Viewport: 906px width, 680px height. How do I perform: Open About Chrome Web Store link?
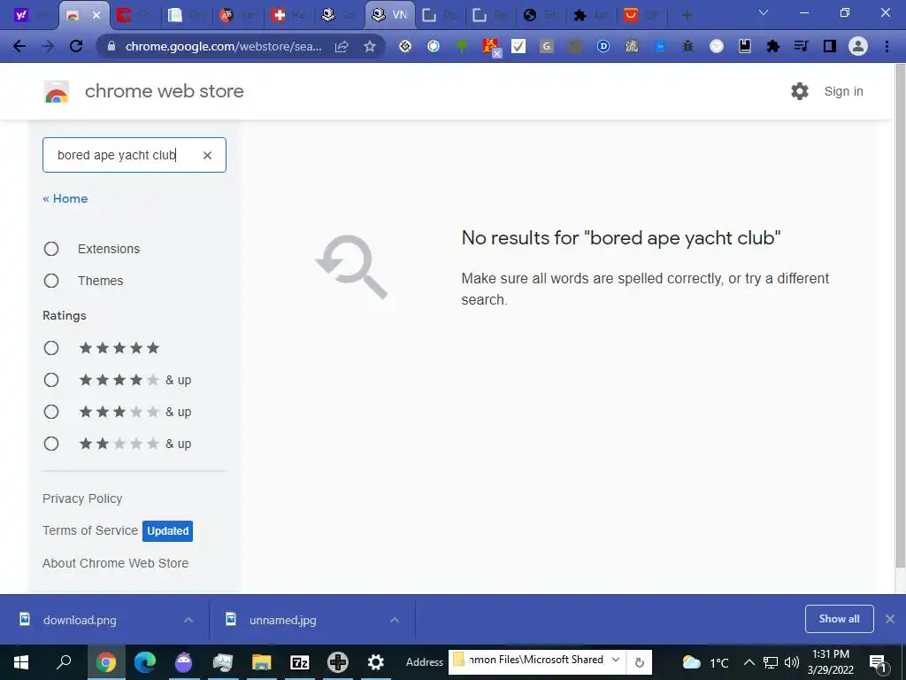[115, 562]
